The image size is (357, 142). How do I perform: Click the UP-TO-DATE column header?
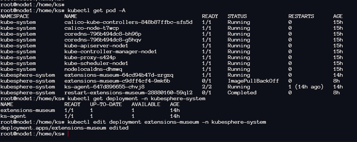[106, 105]
